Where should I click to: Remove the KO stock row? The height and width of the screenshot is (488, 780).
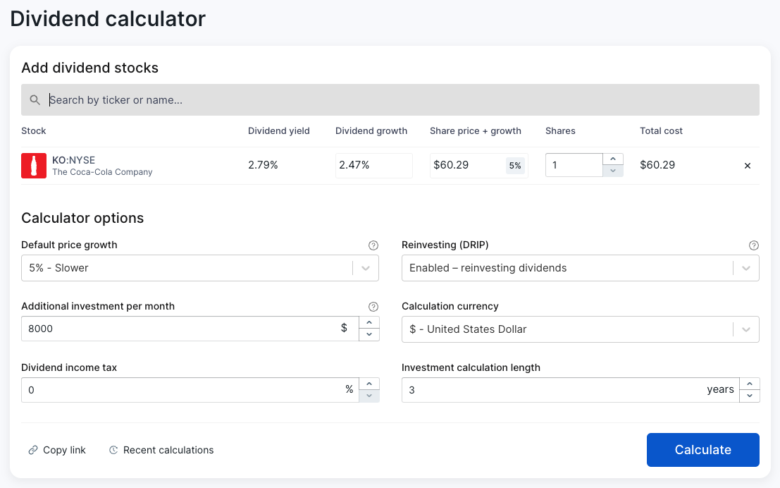tap(748, 166)
